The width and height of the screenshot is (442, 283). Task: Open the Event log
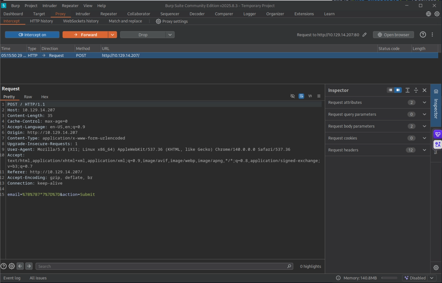pyautogui.click(x=12, y=278)
